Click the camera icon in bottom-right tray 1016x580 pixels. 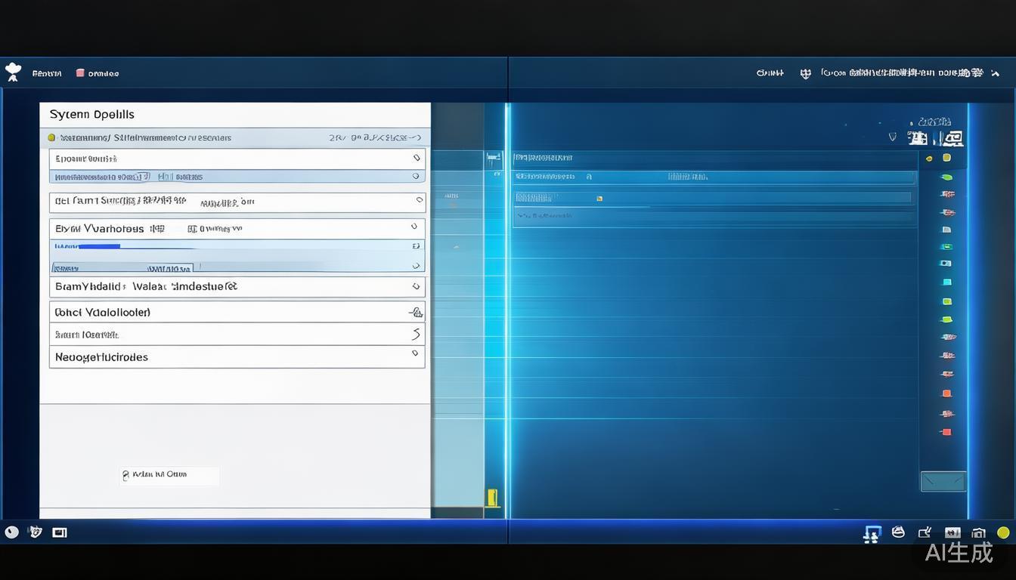tap(978, 533)
